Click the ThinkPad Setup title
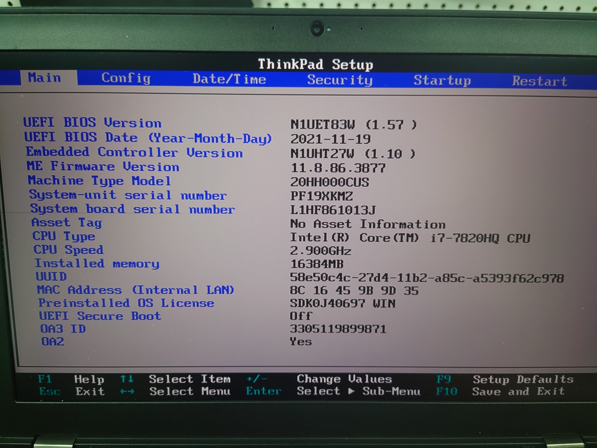The image size is (597, 448). 315,64
